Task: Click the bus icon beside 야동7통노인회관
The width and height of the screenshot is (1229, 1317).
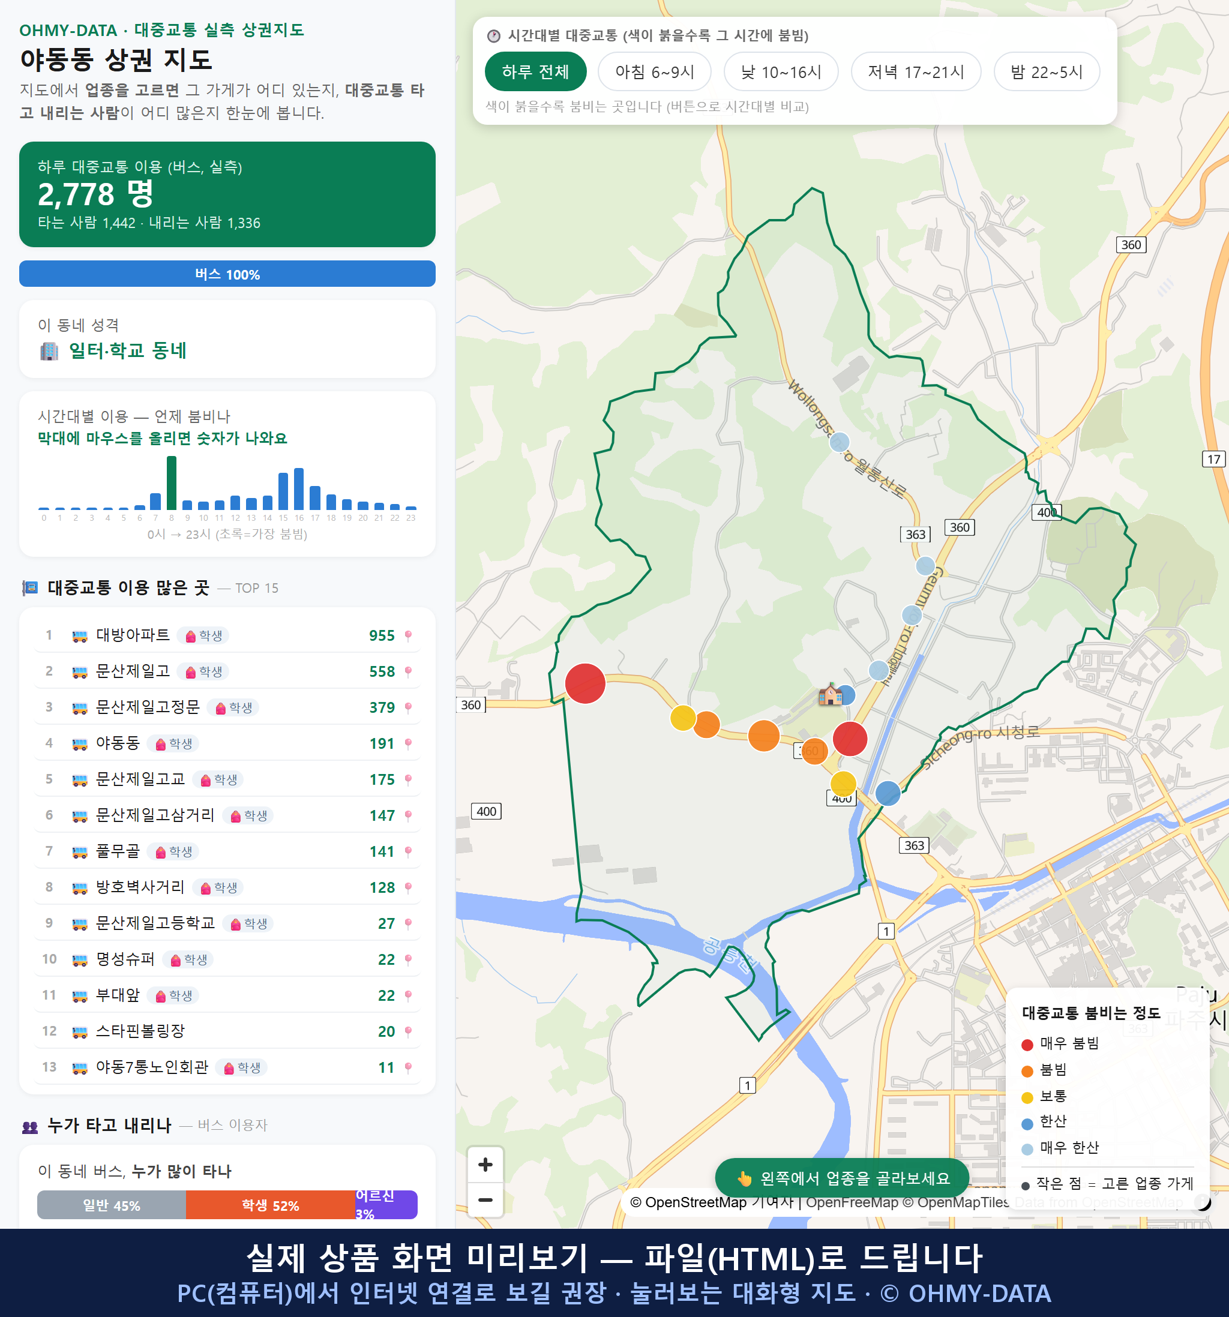Action: coord(79,1068)
